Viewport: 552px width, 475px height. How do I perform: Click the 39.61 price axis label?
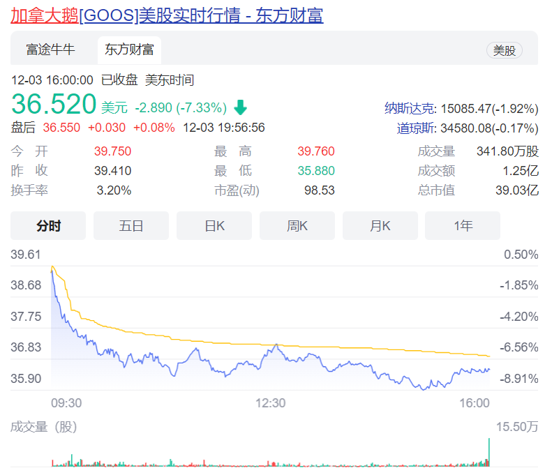pos(26,255)
